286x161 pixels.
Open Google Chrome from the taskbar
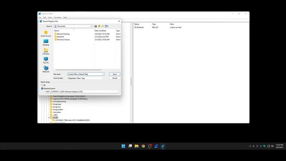point(143,146)
